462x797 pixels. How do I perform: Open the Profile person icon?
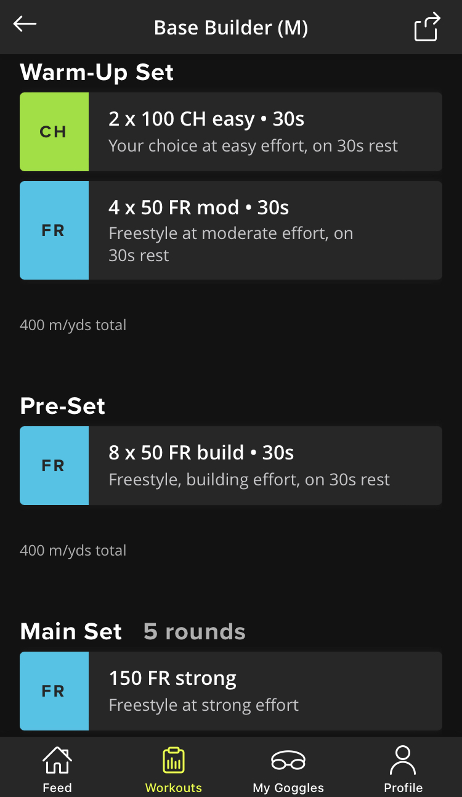pyautogui.click(x=403, y=760)
